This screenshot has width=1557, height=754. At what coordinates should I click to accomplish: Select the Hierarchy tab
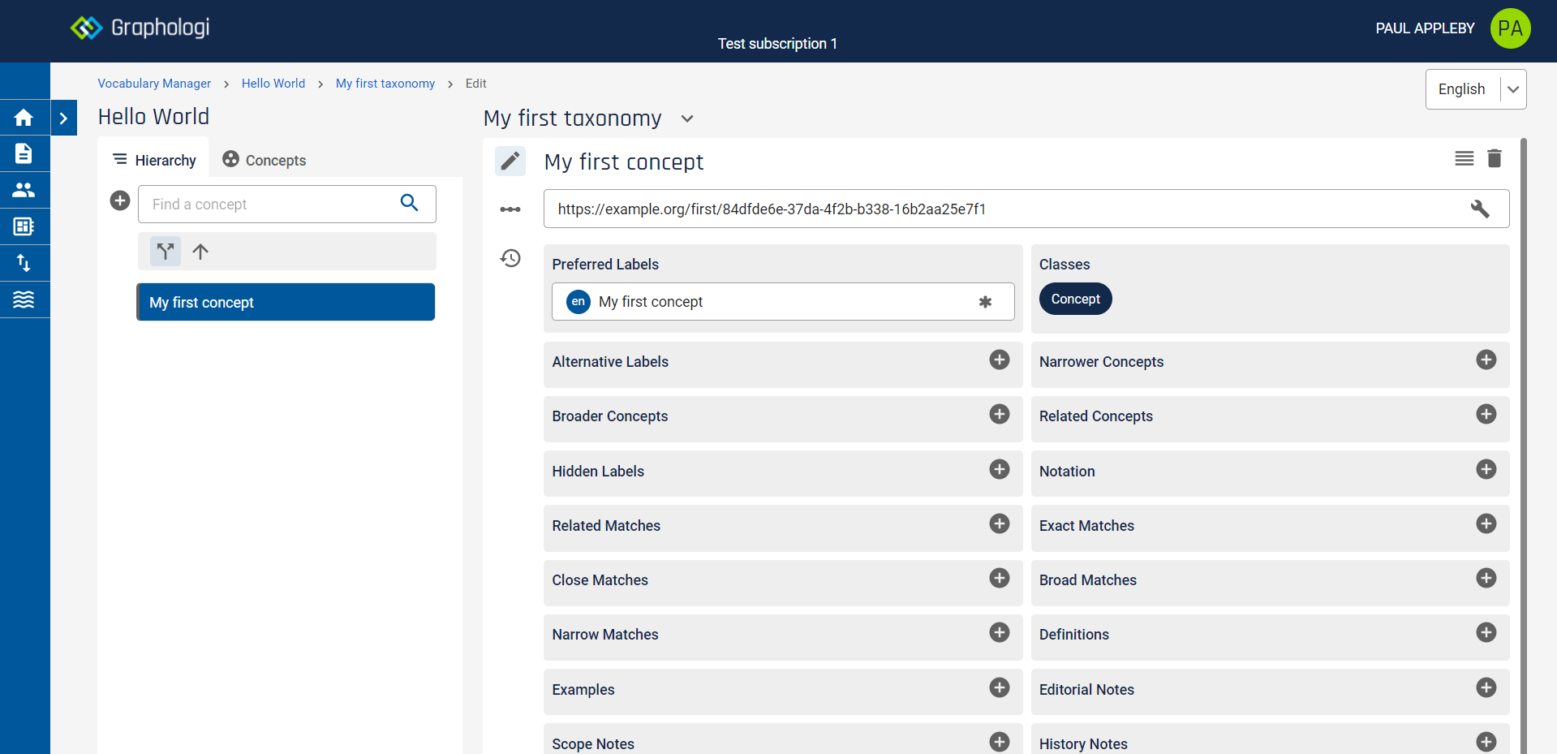coord(154,160)
